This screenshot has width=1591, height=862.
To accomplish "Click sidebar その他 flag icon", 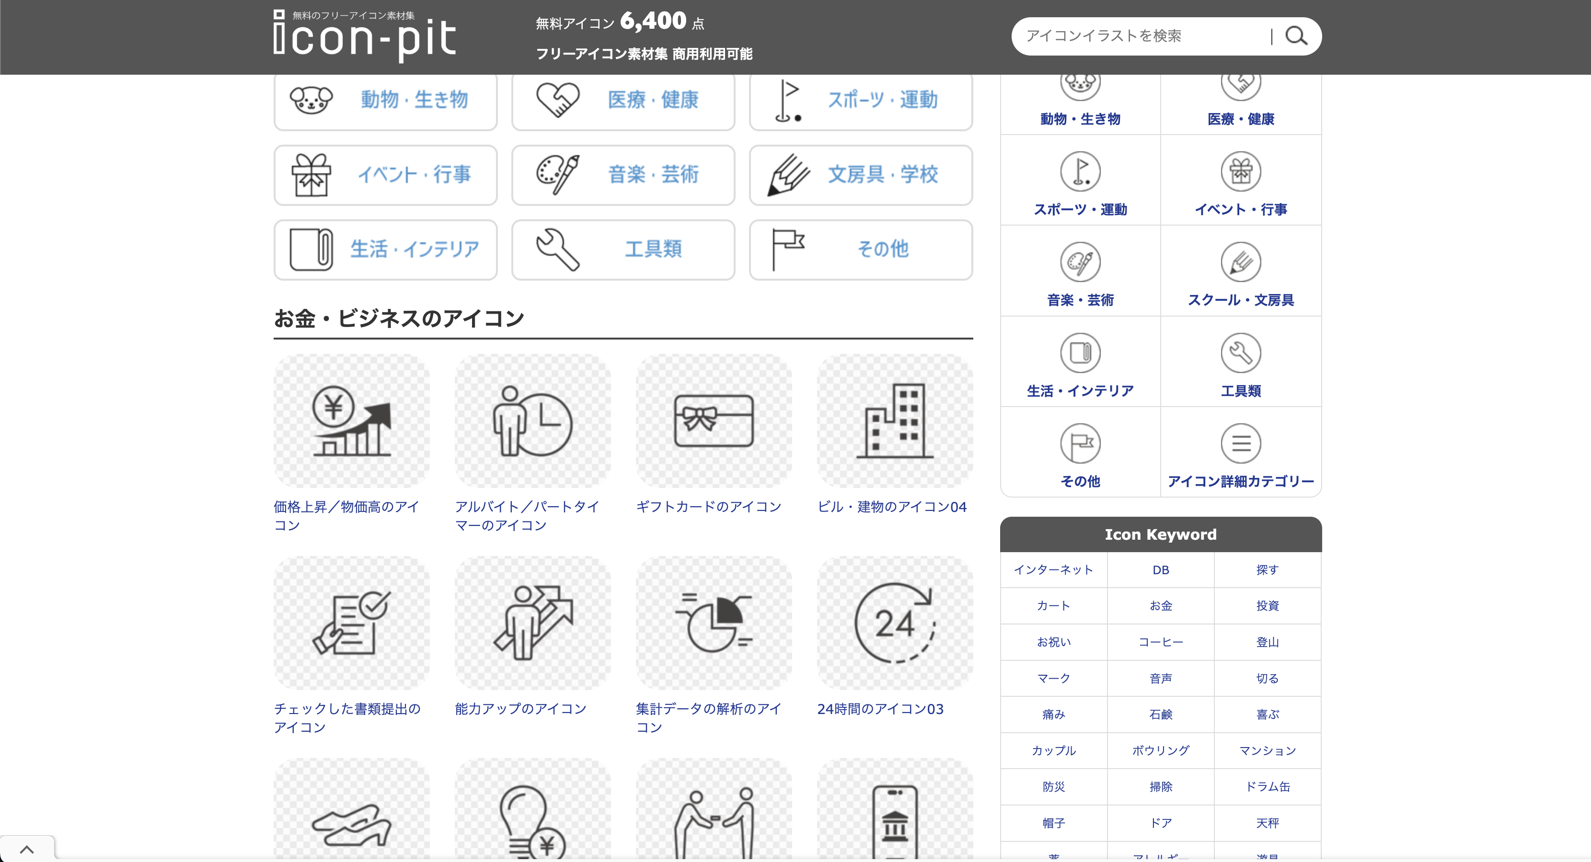I will pyautogui.click(x=1080, y=443).
